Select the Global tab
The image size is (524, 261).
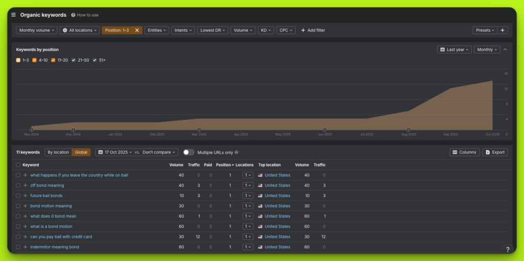(x=81, y=152)
